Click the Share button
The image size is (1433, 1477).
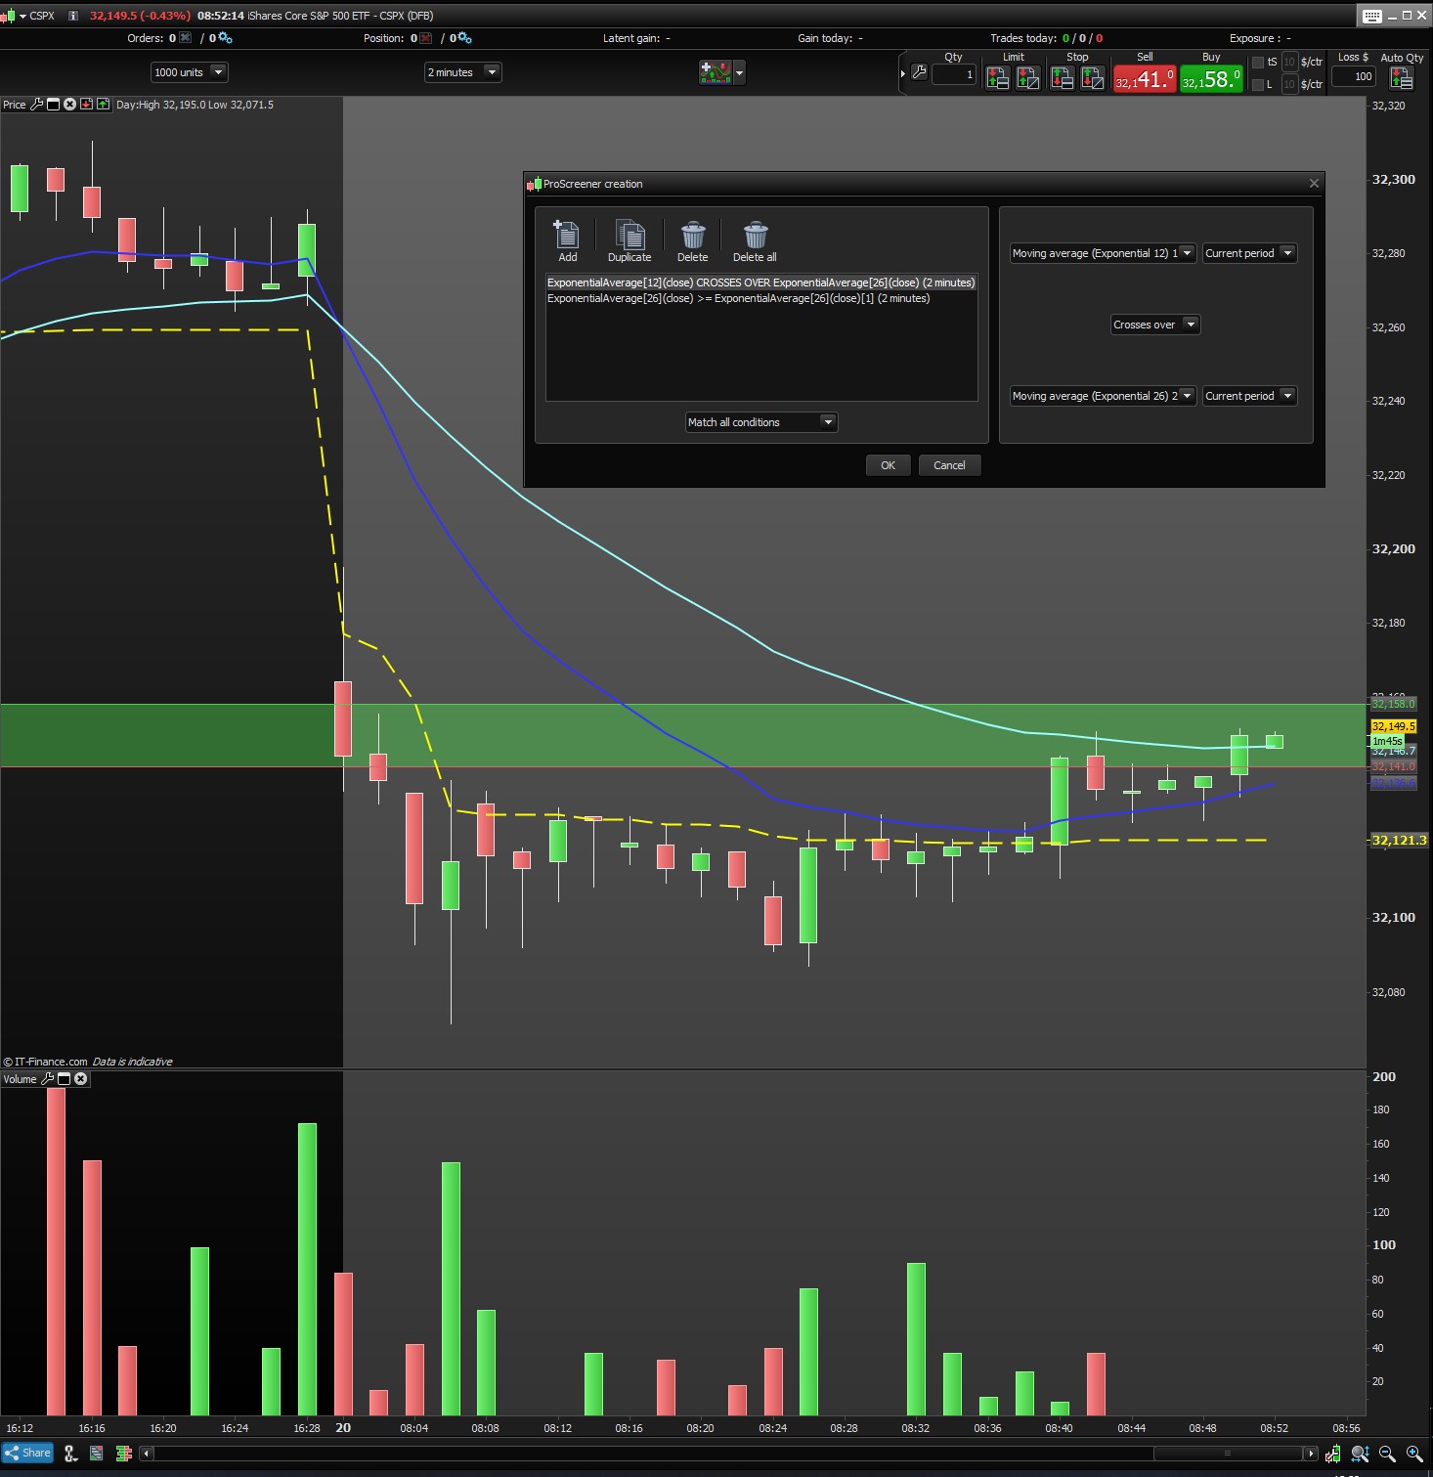[x=27, y=1454]
